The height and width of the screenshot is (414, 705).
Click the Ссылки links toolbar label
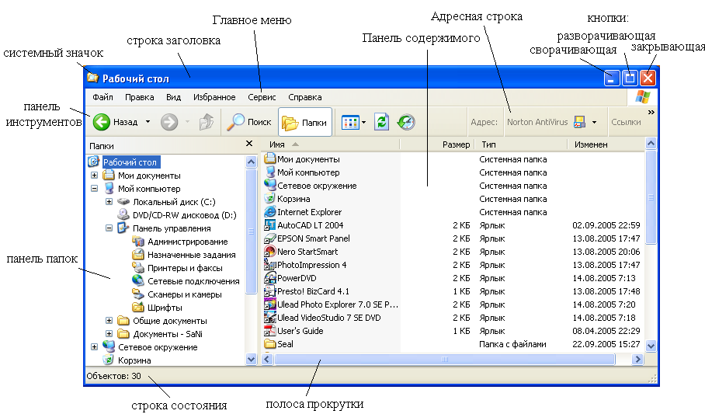point(626,122)
